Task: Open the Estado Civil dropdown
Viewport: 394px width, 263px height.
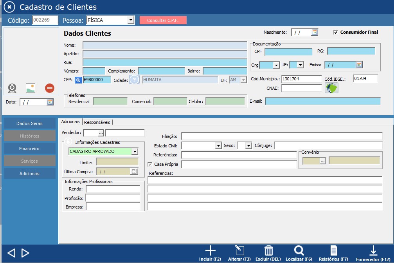Action: (218, 146)
